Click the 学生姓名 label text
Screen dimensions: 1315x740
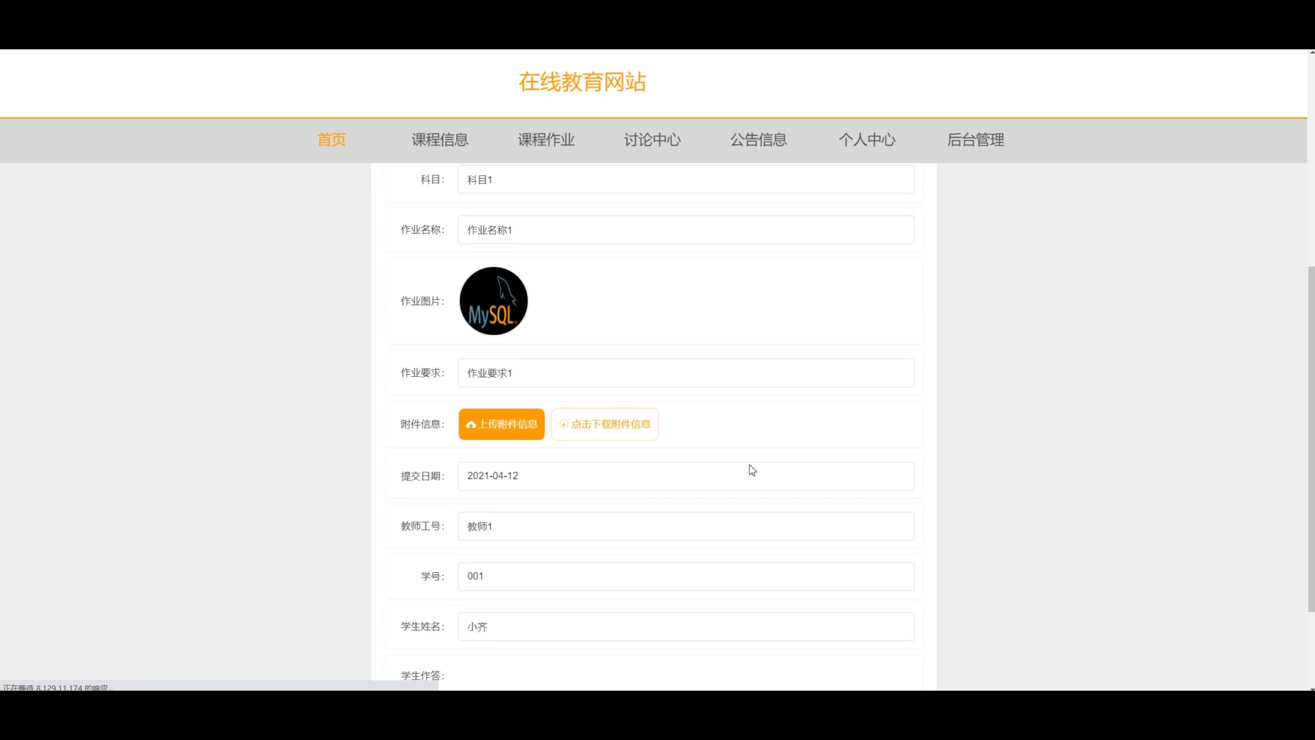(x=423, y=626)
